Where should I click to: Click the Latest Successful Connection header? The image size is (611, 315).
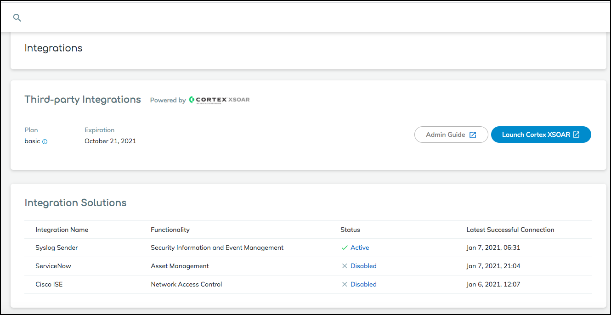510,230
